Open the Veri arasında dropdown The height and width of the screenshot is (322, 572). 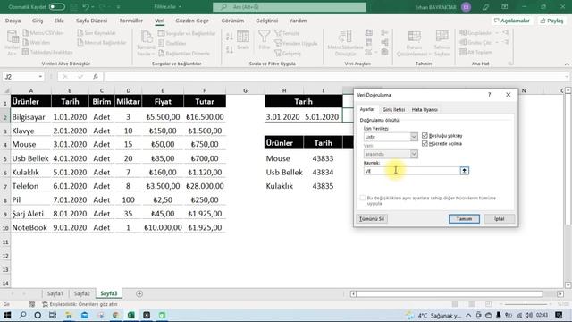coord(414,154)
